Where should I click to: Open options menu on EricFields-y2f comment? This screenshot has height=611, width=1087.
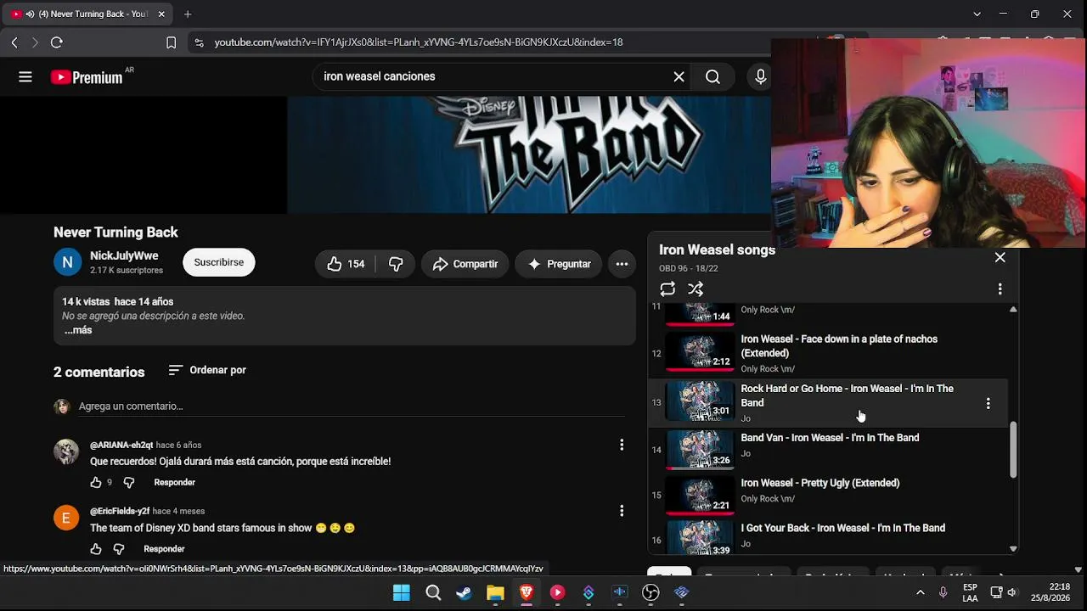(622, 511)
